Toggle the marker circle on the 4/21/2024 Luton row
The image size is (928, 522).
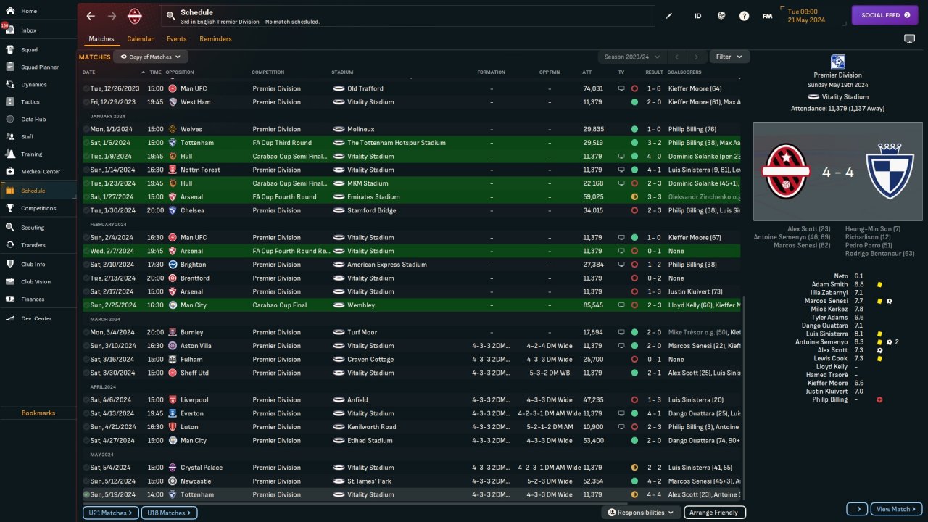click(x=86, y=427)
